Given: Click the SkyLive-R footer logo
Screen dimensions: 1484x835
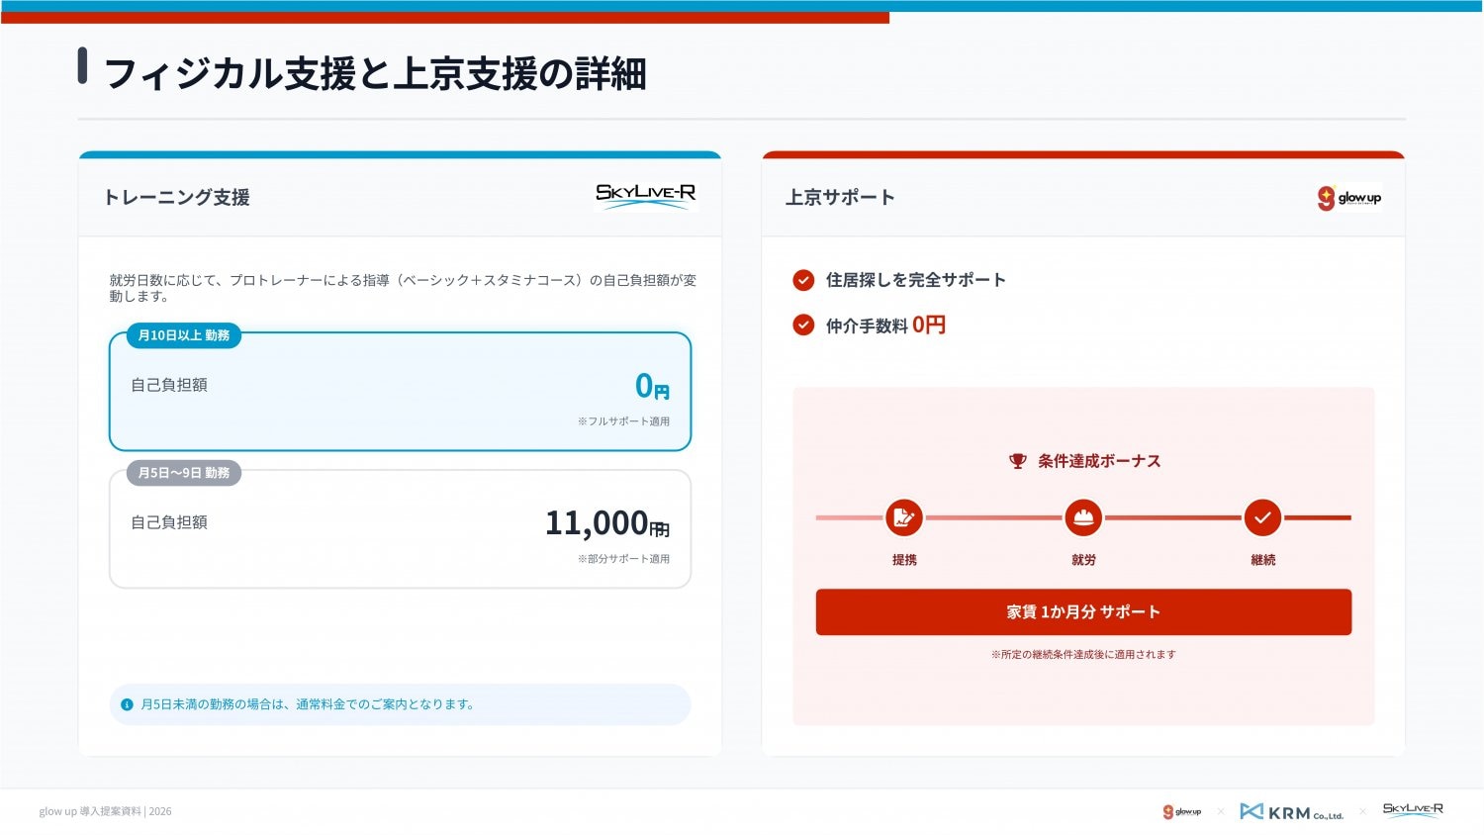Looking at the screenshot, I should [x=1412, y=809].
